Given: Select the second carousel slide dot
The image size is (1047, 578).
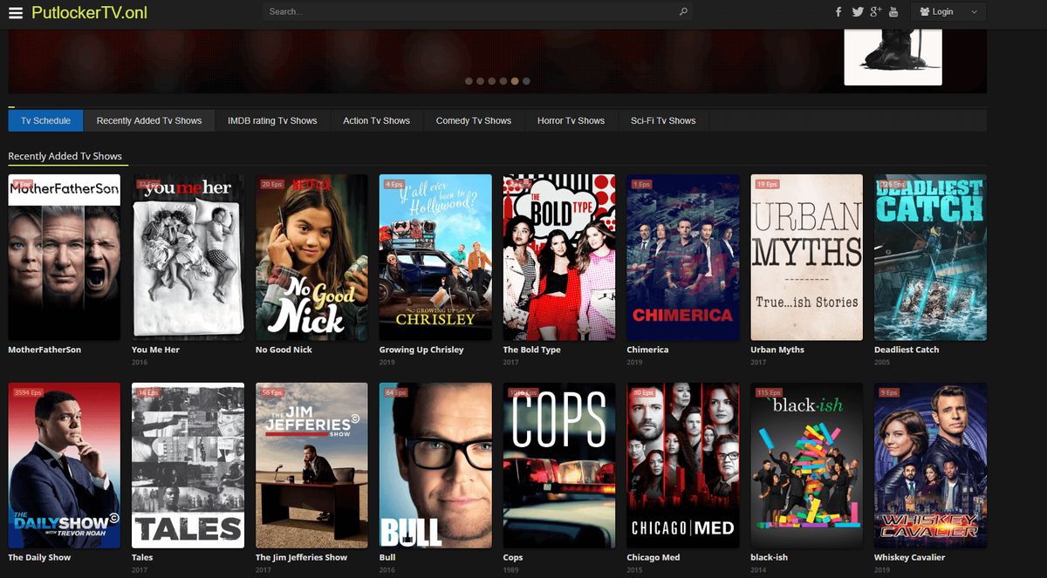Looking at the screenshot, I should coord(481,81).
